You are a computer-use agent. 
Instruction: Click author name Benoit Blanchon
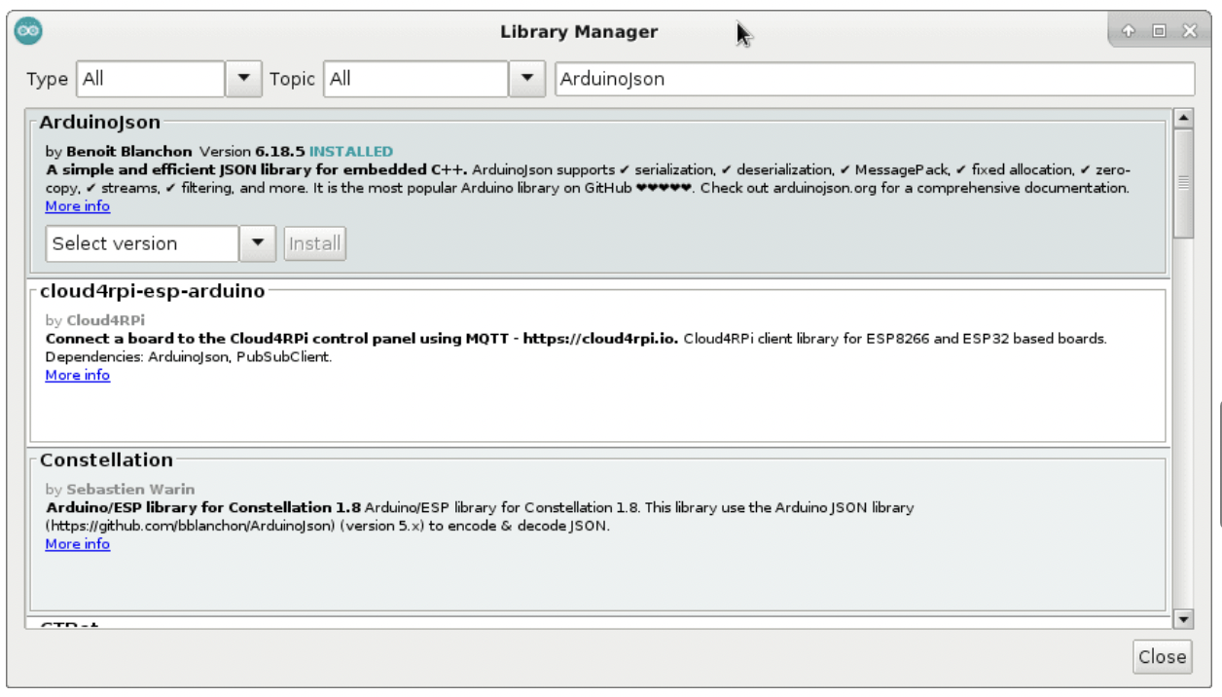(x=130, y=152)
